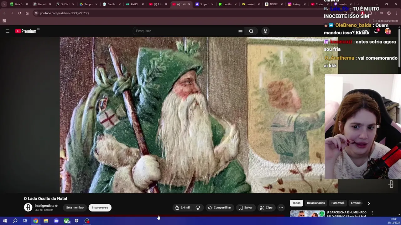Open options for Barcelona recommended video
The width and height of the screenshot is (401, 225).
coord(372,213)
